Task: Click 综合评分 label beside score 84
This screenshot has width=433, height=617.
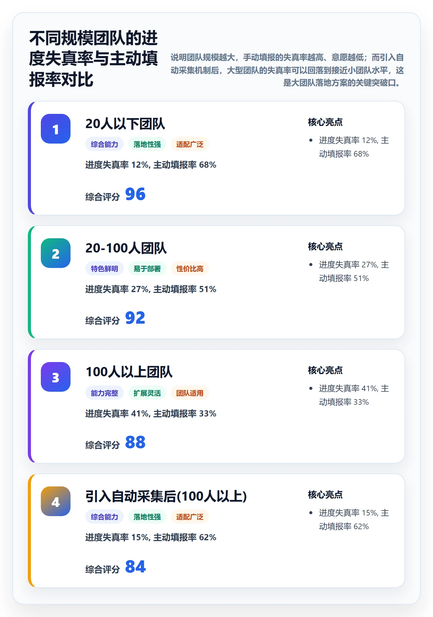Action: [x=103, y=569]
